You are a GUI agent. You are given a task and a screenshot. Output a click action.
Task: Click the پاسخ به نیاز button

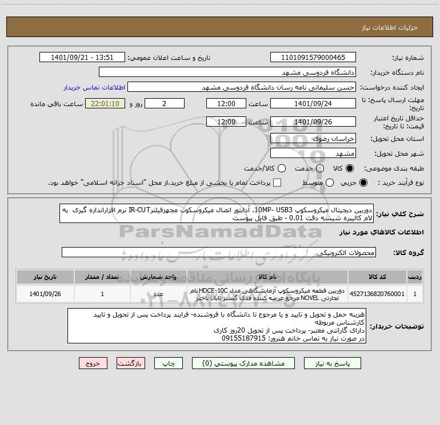pos(333,363)
